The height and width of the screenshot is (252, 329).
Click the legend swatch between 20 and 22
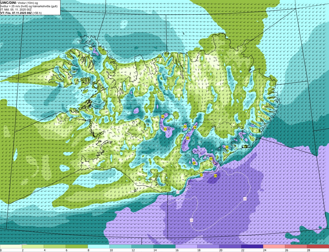(230, 246)
